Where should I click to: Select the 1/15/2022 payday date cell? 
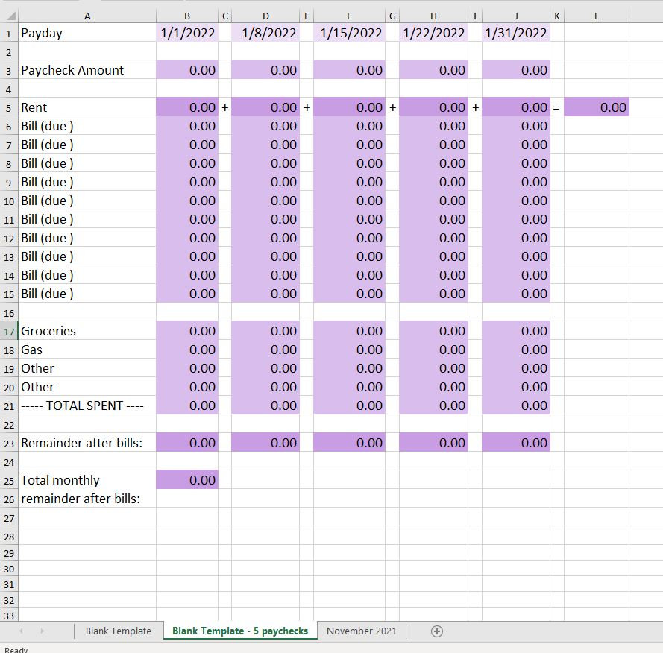[x=349, y=33]
